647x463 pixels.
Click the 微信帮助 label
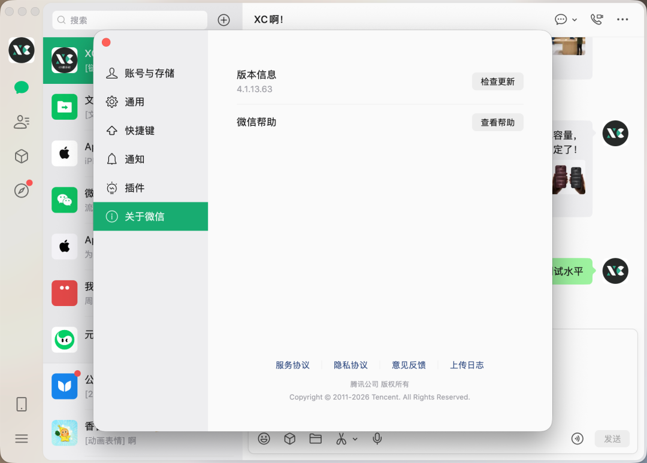pyautogui.click(x=256, y=122)
